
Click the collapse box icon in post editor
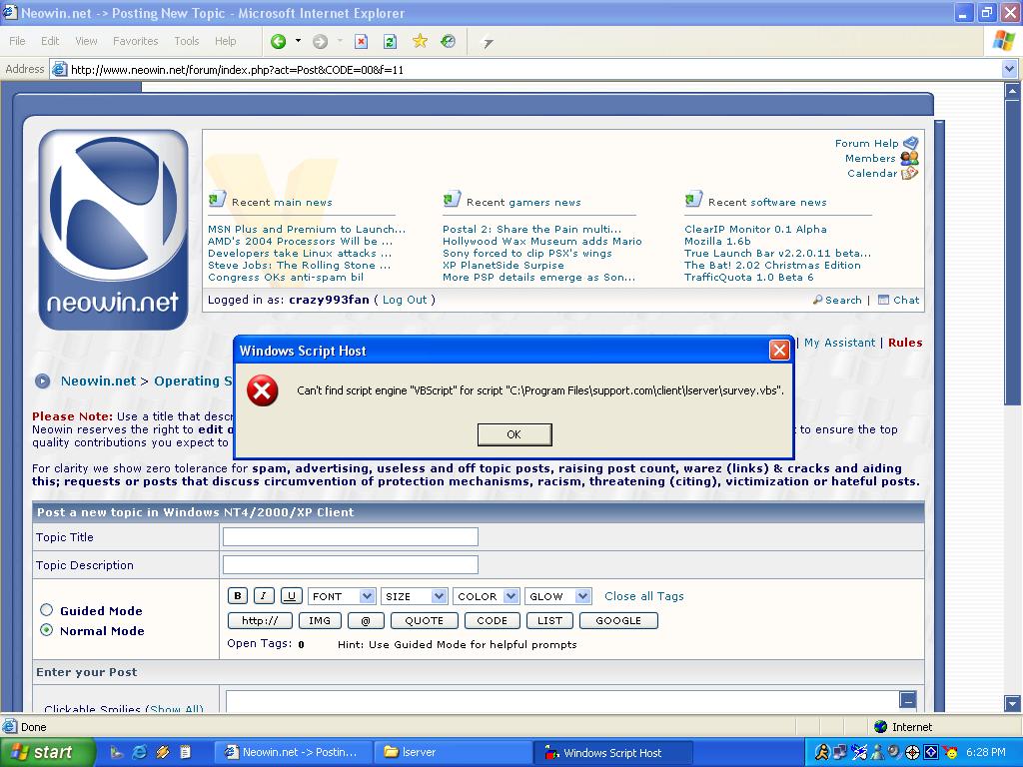[907, 700]
